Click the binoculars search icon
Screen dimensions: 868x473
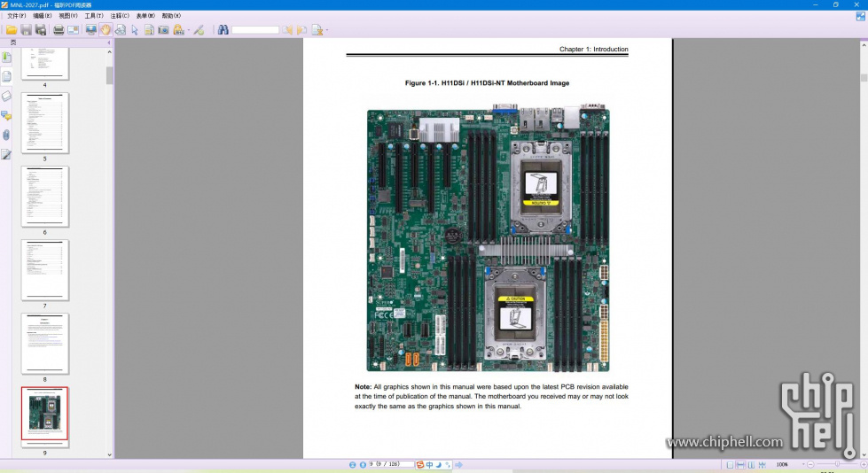tap(223, 30)
